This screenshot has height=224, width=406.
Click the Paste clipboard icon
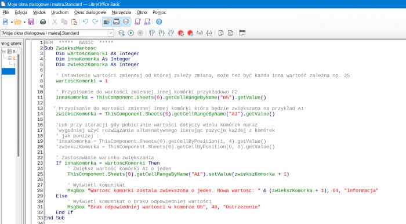pyautogui.click(x=74, y=21)
